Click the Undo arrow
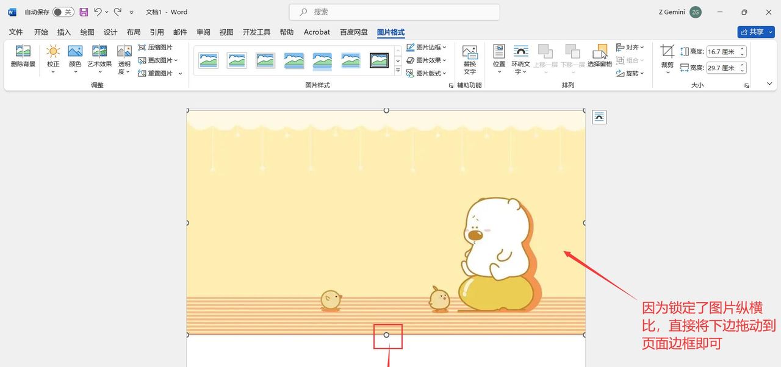 coord(96,12)
